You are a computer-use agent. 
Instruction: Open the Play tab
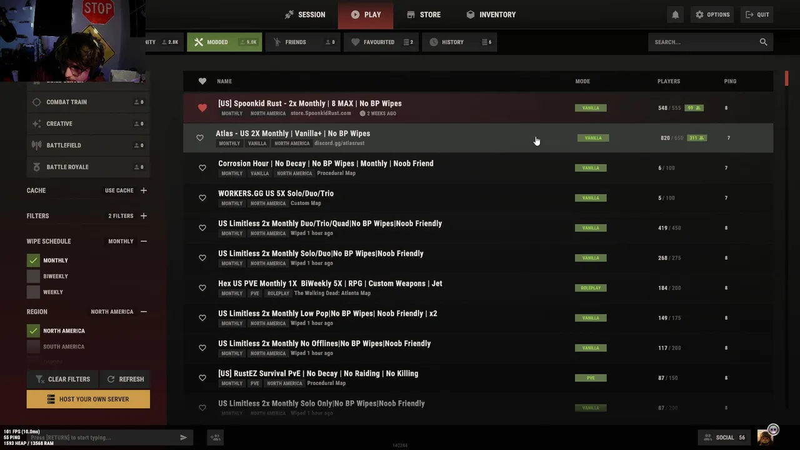(366, 14)
